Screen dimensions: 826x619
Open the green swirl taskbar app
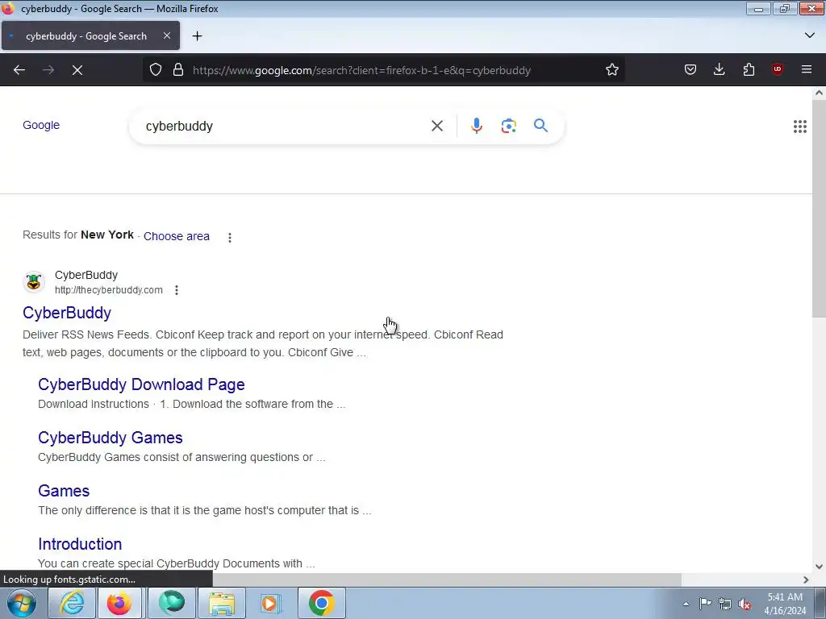tap(172, 603)
